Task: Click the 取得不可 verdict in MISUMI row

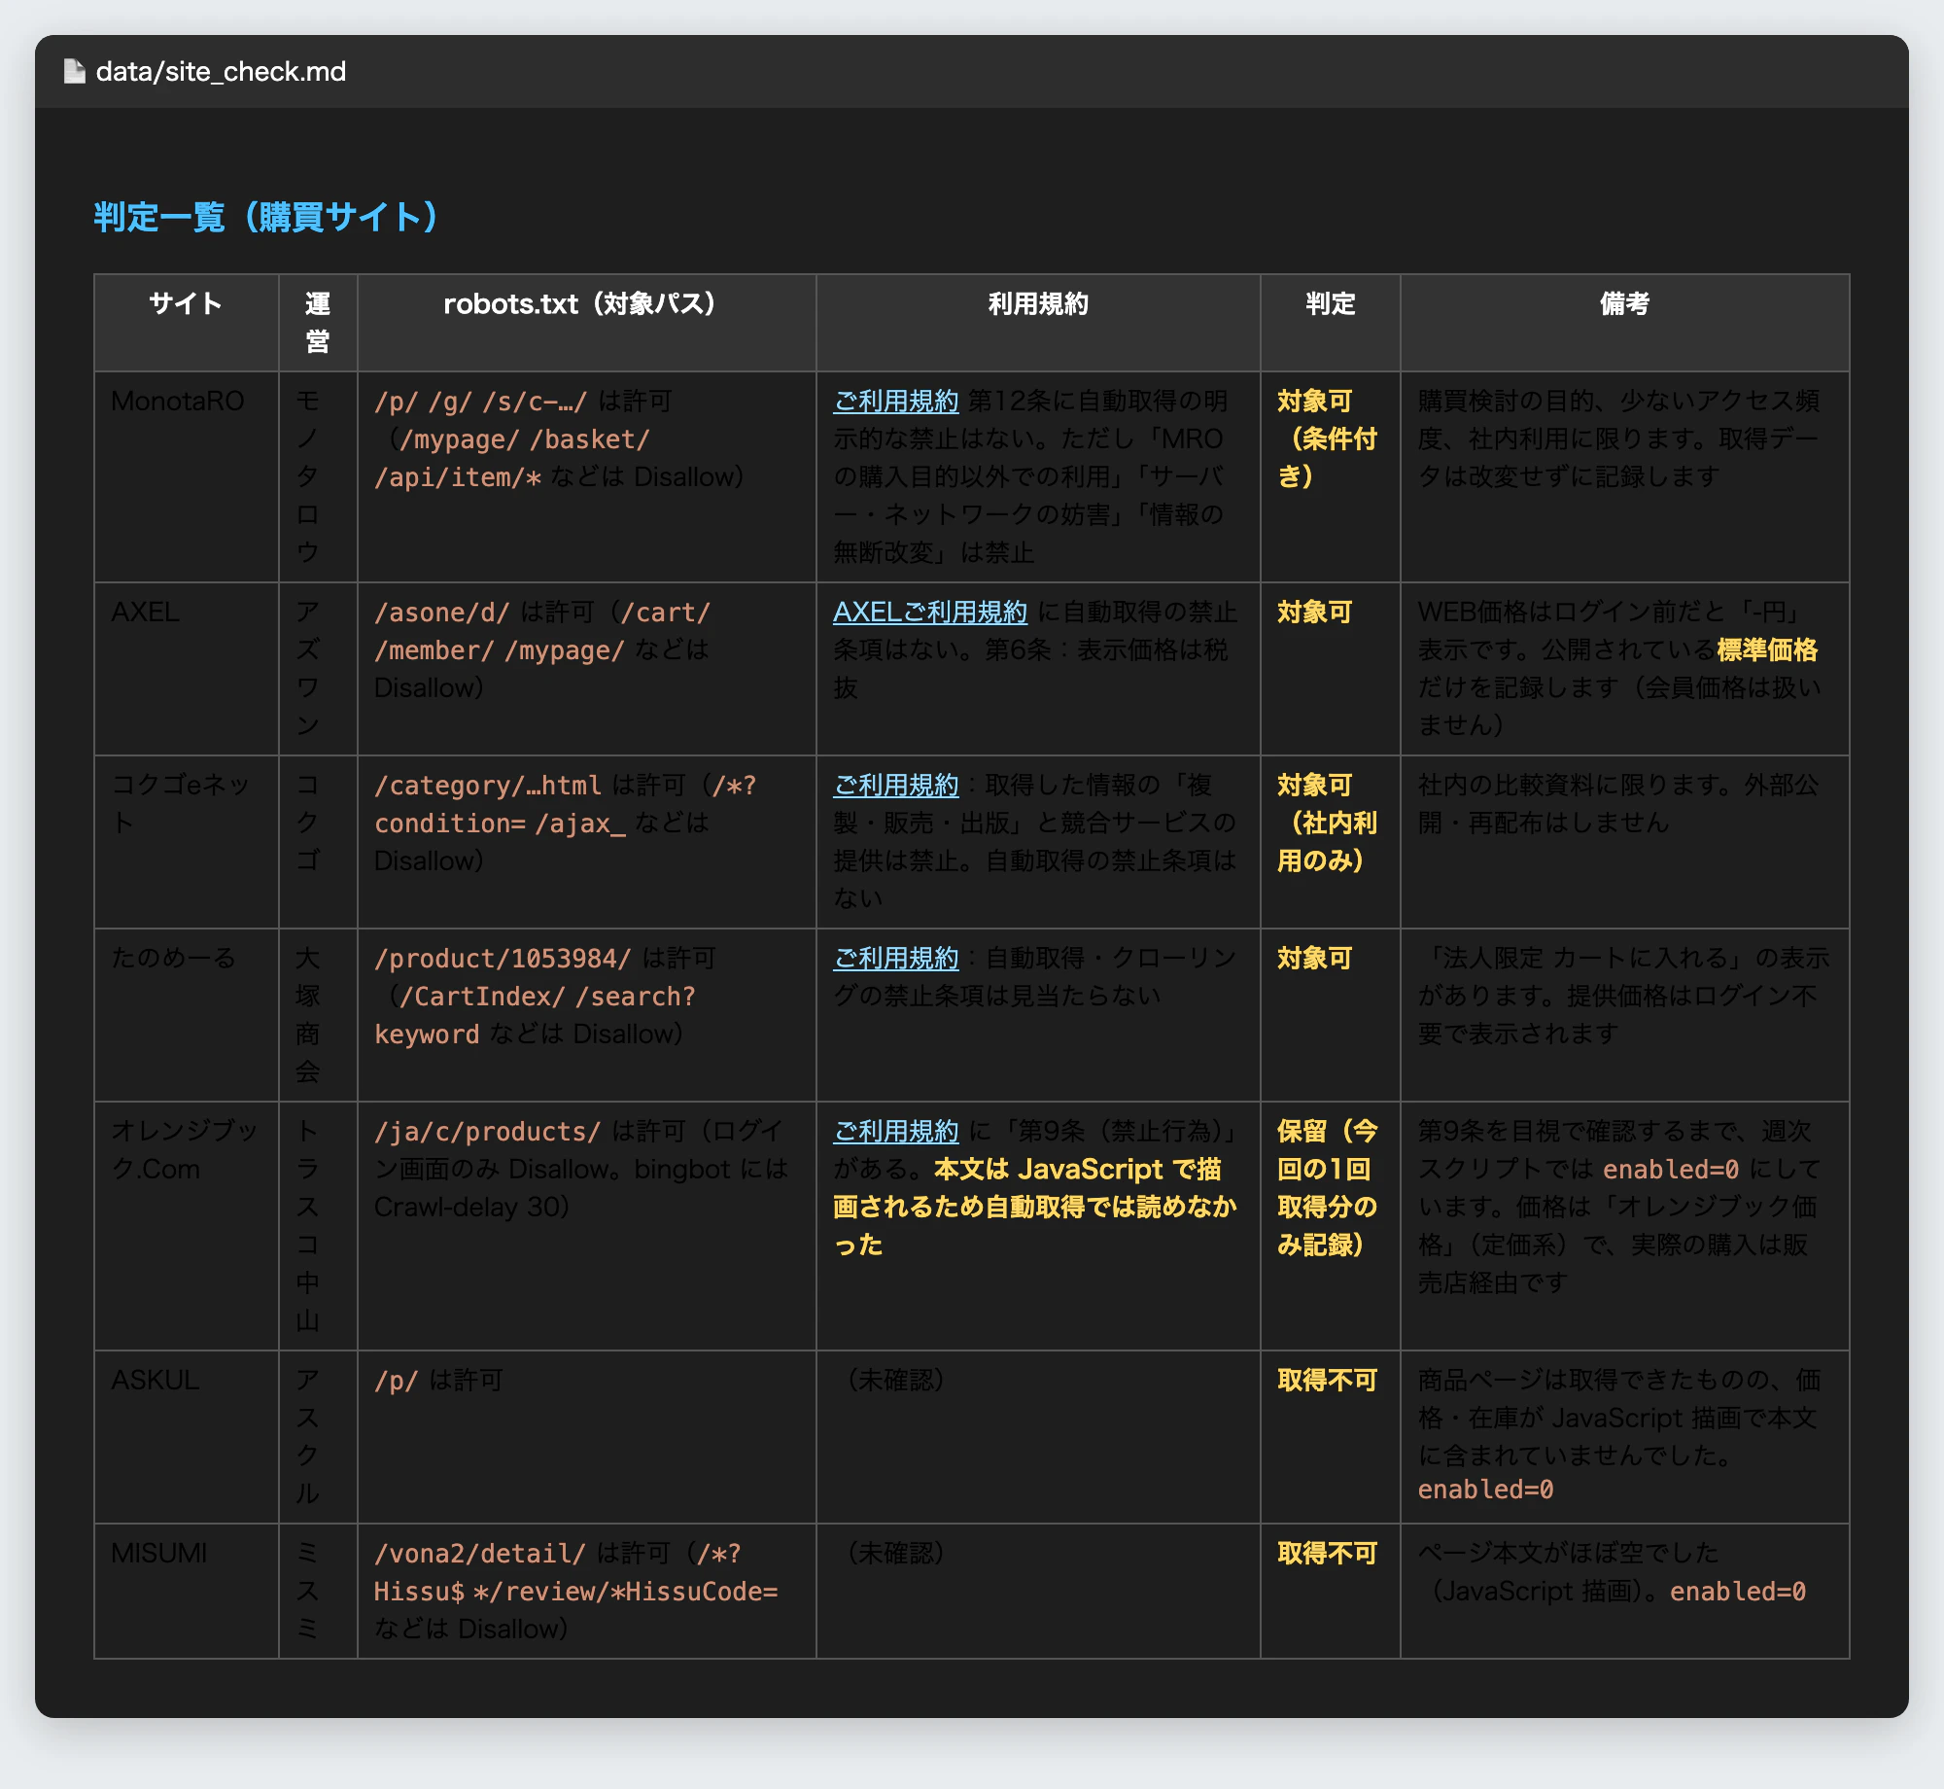Action: [x=1327, y=1553]
